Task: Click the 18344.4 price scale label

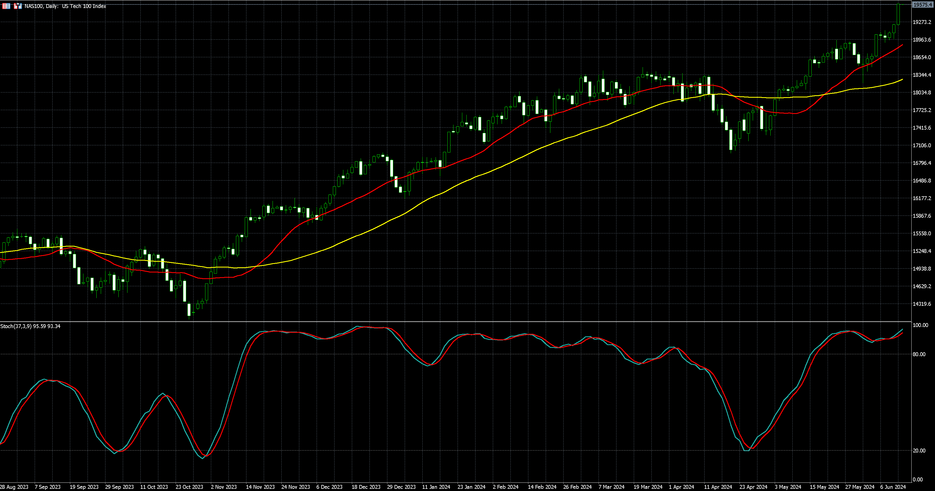Action: [x=922, y=75]
